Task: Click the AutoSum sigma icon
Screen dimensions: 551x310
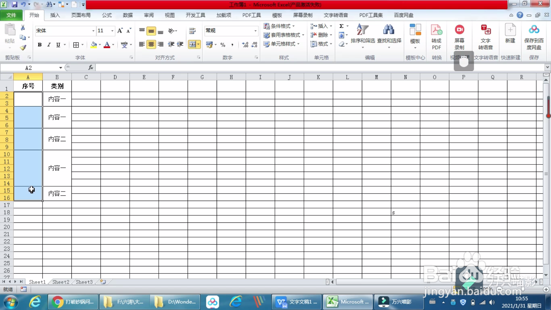Action: (x=341, y=26)
